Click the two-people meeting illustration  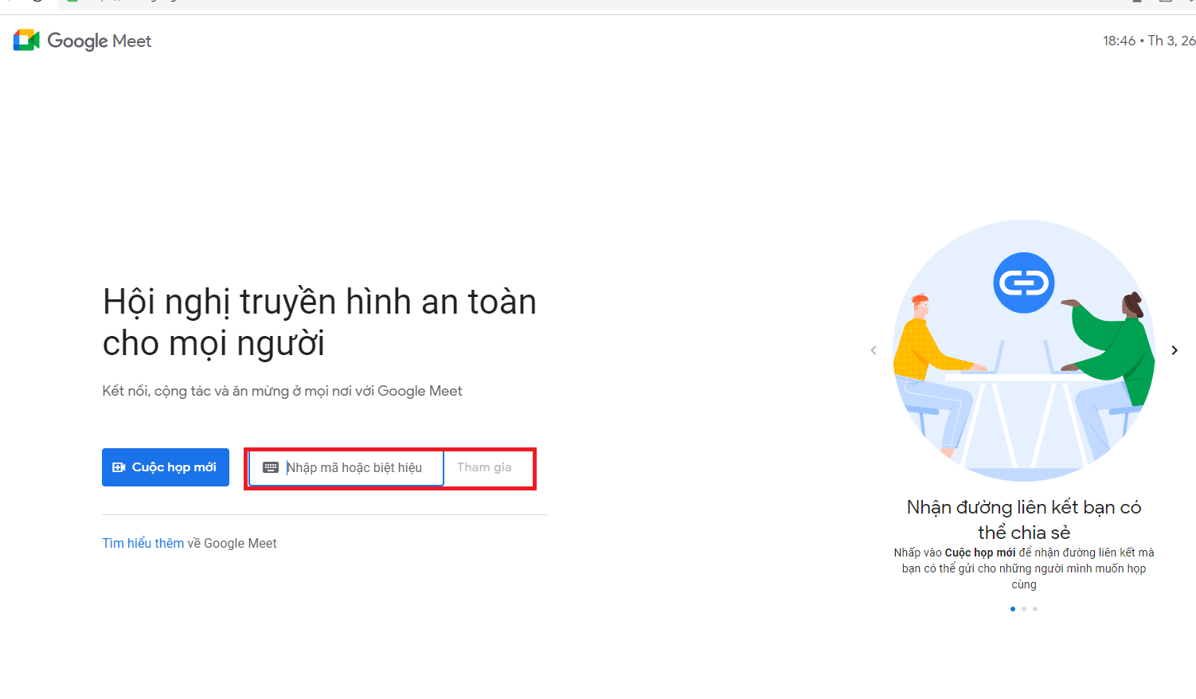coord(1024,350)
